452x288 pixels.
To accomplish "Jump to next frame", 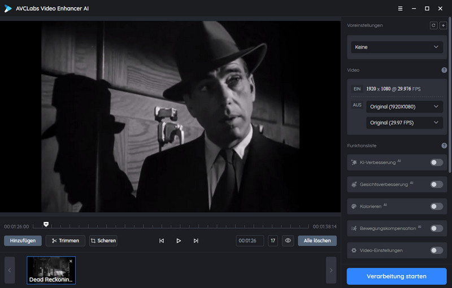I will coord(196,241).
